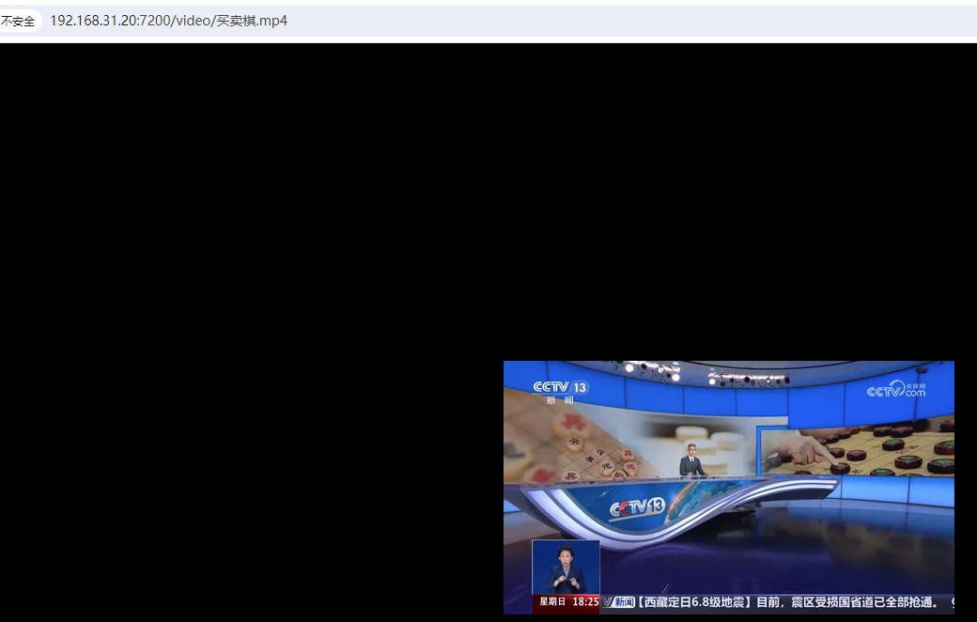
Task: Click the news anchor seated at the desk
Action: [x=692, y=462]
